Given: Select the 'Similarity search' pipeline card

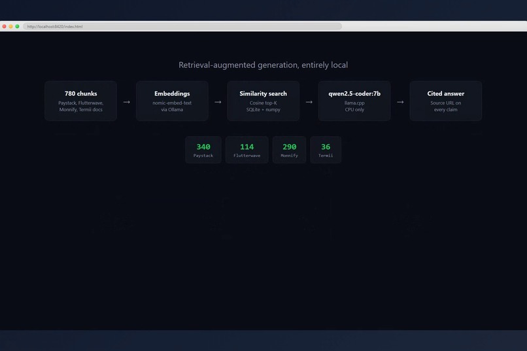Looking at the screenshot, I should 263,101.
